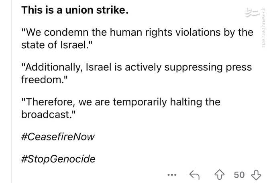Open the #StopGenocide hashtag
Viewport: 273px width, 183px height.
pyautogui.click(x=58, y=159)
